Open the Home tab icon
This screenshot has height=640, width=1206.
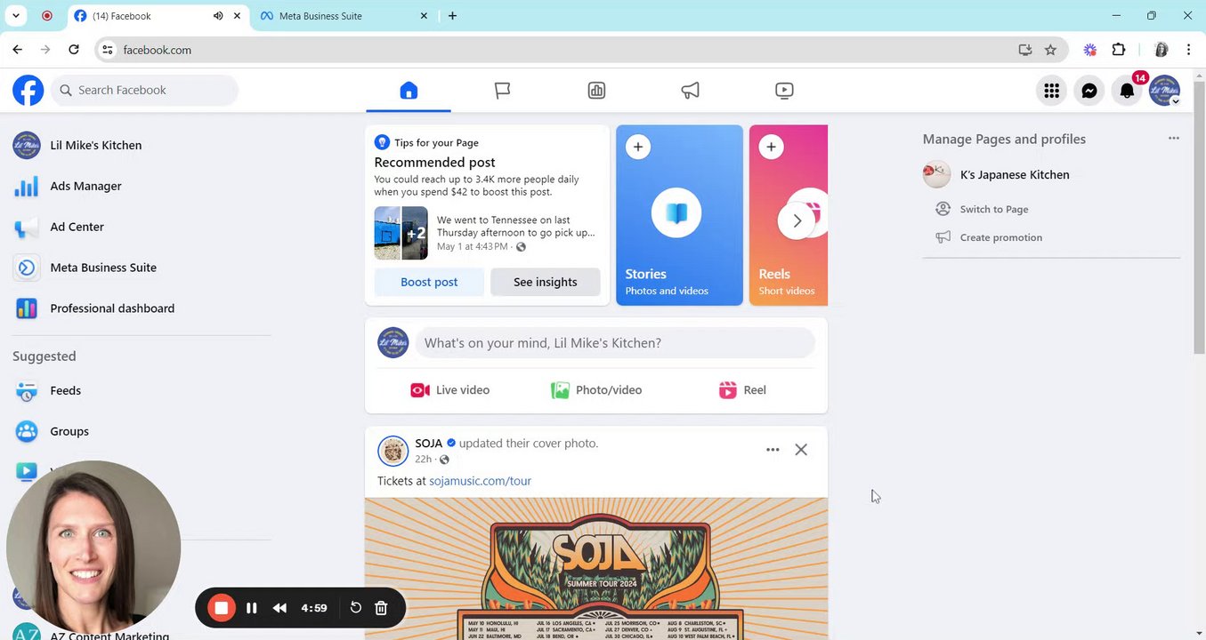409,90
